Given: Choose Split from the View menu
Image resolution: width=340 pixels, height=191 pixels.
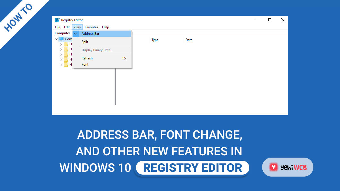Looking at the screenshot, I should (x=85, y=42).
